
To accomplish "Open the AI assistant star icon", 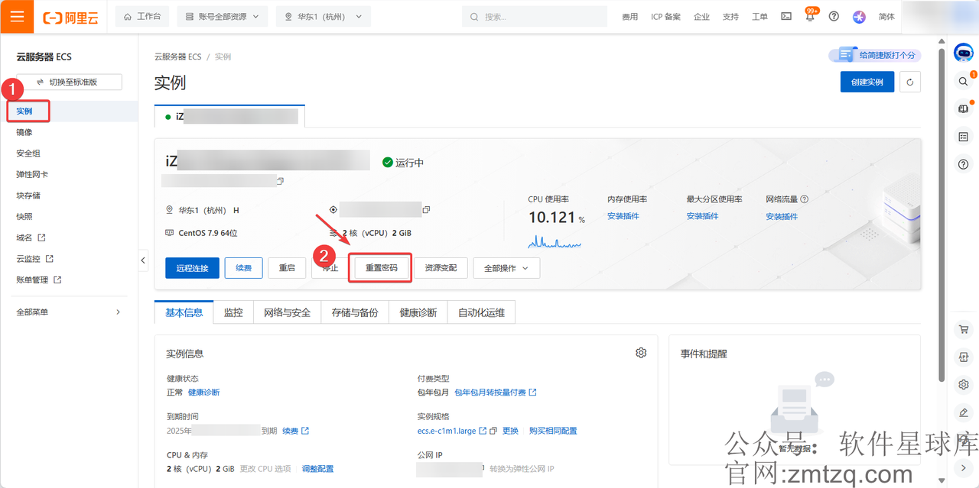I will coord(859,17).
